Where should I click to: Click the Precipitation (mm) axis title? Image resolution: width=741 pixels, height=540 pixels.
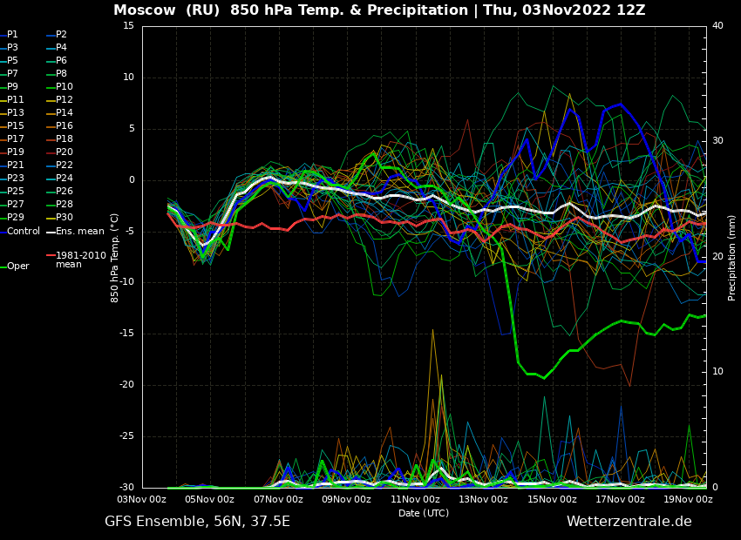pos(732,257)
